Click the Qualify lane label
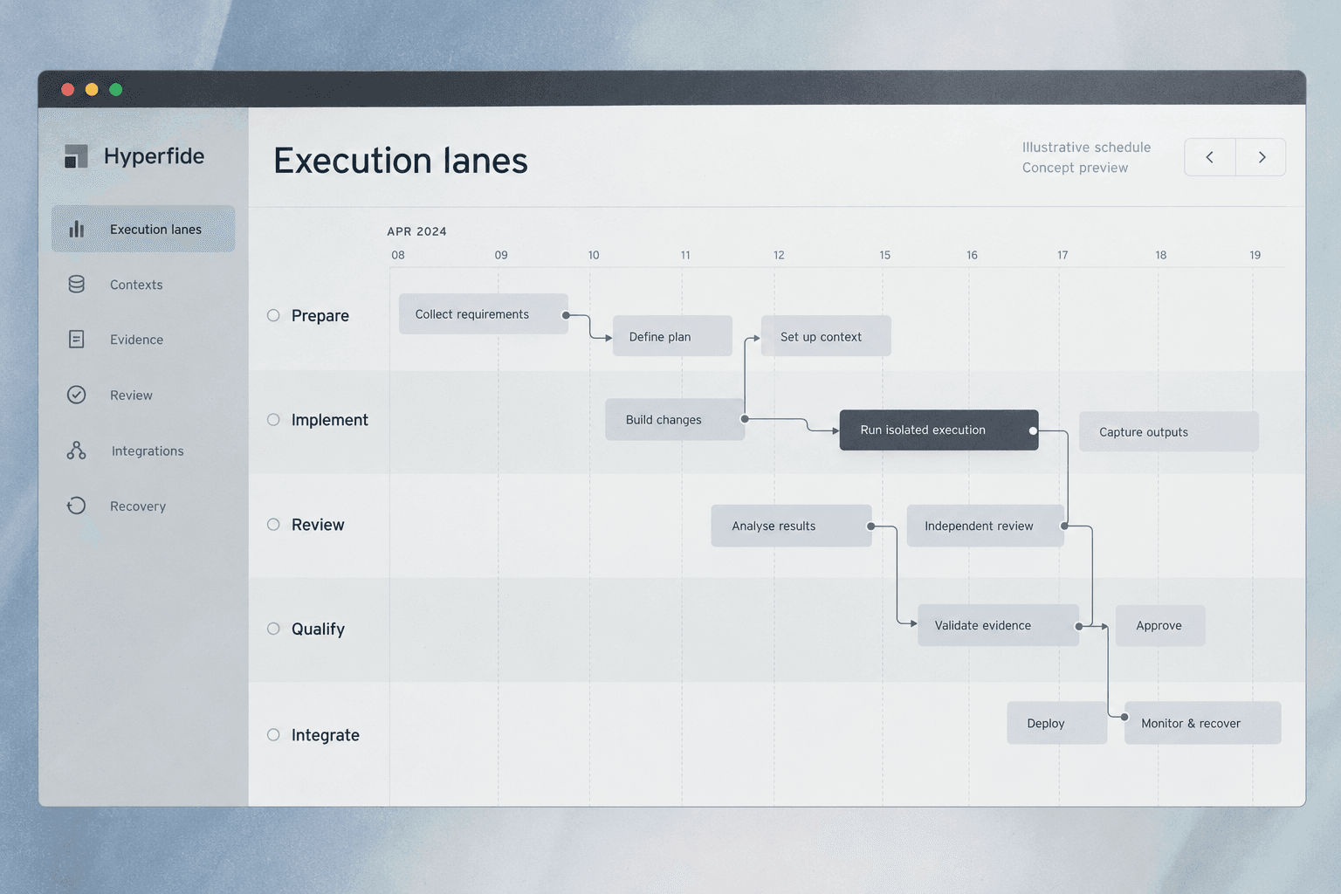This screenshot has width=1341, height=894. click(319, 629)
